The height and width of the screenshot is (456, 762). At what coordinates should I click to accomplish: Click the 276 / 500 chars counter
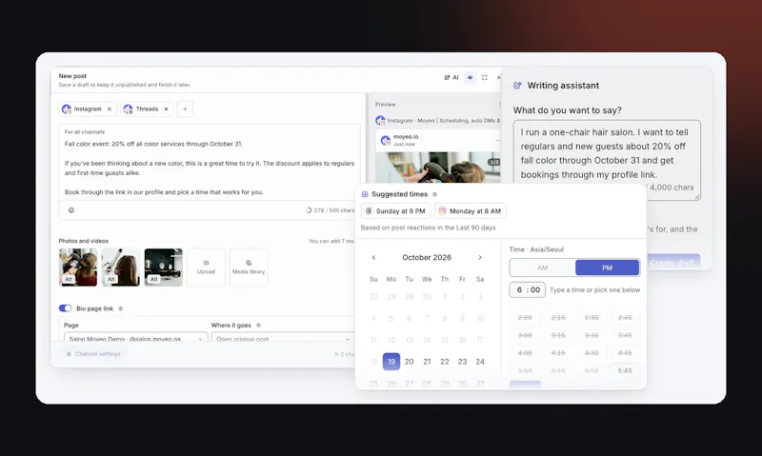point(330,210)
